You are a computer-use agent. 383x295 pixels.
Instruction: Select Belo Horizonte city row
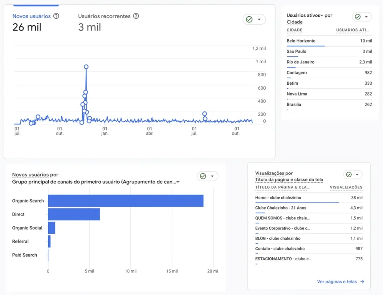(x=301, y=41)
